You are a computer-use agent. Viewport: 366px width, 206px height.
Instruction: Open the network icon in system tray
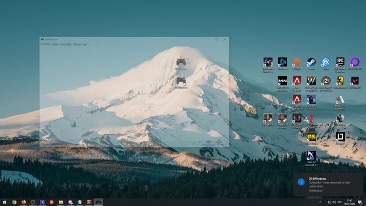click(329, 202)
